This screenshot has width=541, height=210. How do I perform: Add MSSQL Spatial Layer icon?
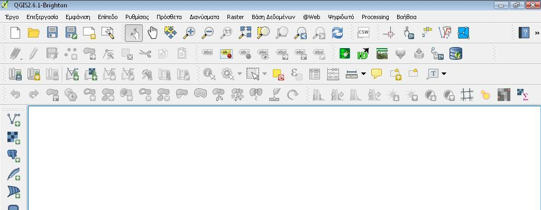point(14,192)
